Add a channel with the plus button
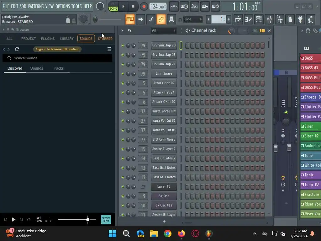The height and width of the screenshot is (241, 321). click(x=164, y=221)
